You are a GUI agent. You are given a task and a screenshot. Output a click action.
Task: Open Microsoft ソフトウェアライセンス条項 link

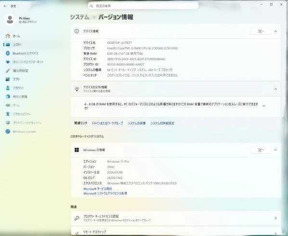[105, 194]
